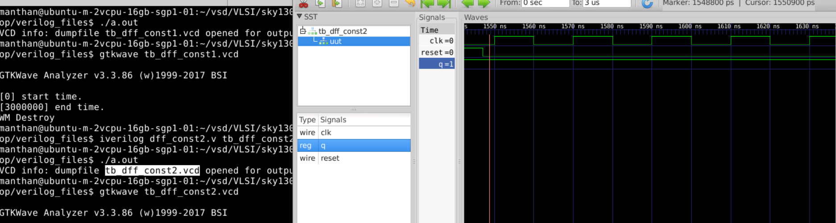The height and width of the screenshot is (223, 836).
Task: Find previous edge with left green arrow
Action: (x=468, y=4)
